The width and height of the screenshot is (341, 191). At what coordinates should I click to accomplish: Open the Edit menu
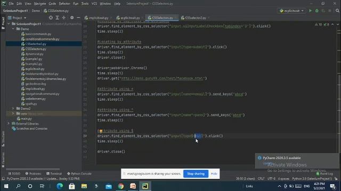19,4
